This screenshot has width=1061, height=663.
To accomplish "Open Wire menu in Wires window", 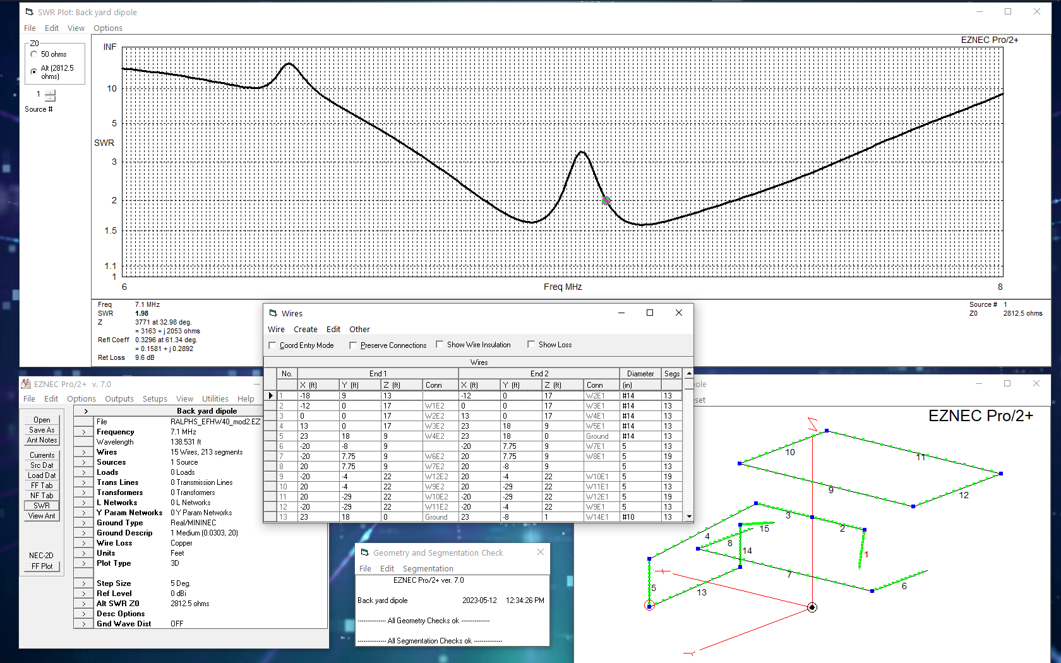I will click(x=276, y=329).
